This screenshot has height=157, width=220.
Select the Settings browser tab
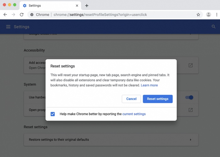(x=50, y=6)
